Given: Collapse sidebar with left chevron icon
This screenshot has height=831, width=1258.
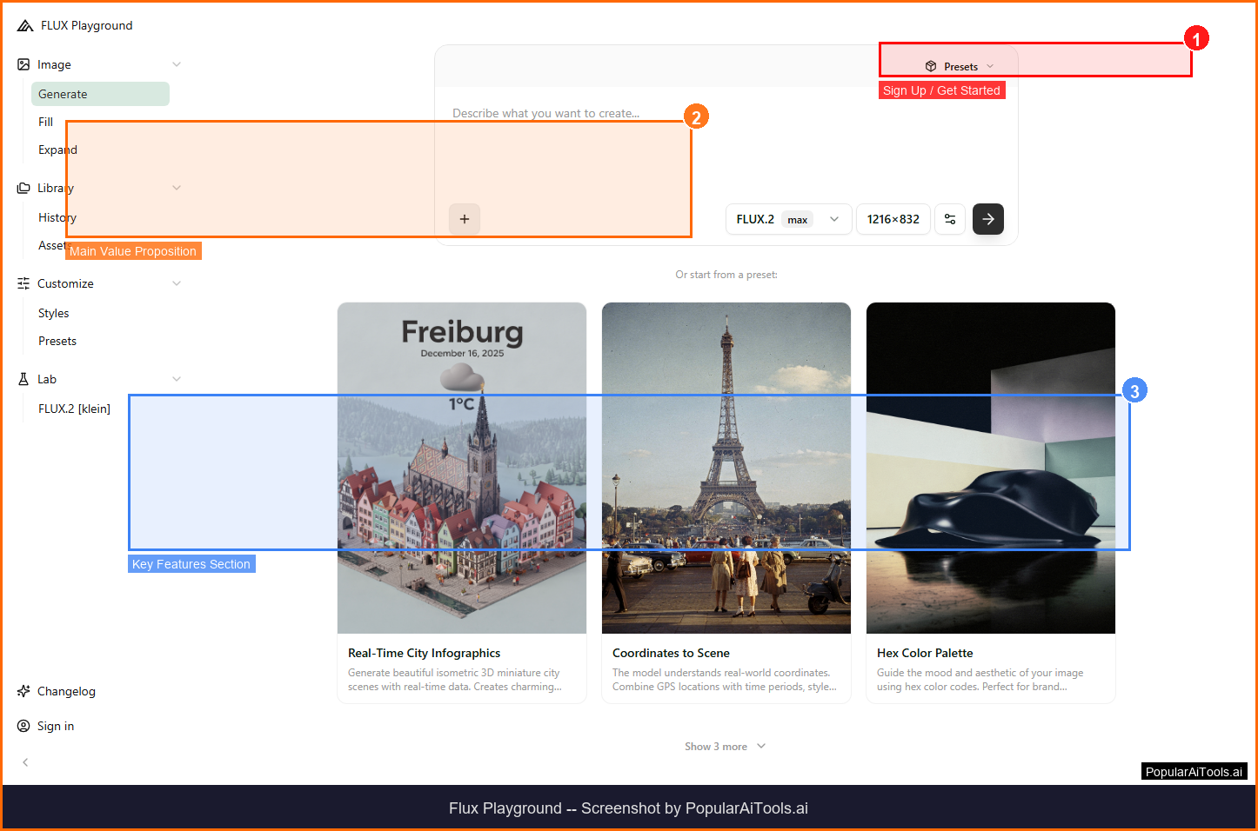Looking at the screenshot, I should (25, 762).
